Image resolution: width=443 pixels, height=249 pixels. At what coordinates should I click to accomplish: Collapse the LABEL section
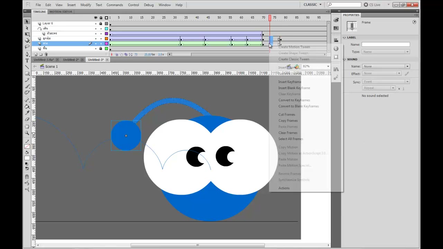344,37
